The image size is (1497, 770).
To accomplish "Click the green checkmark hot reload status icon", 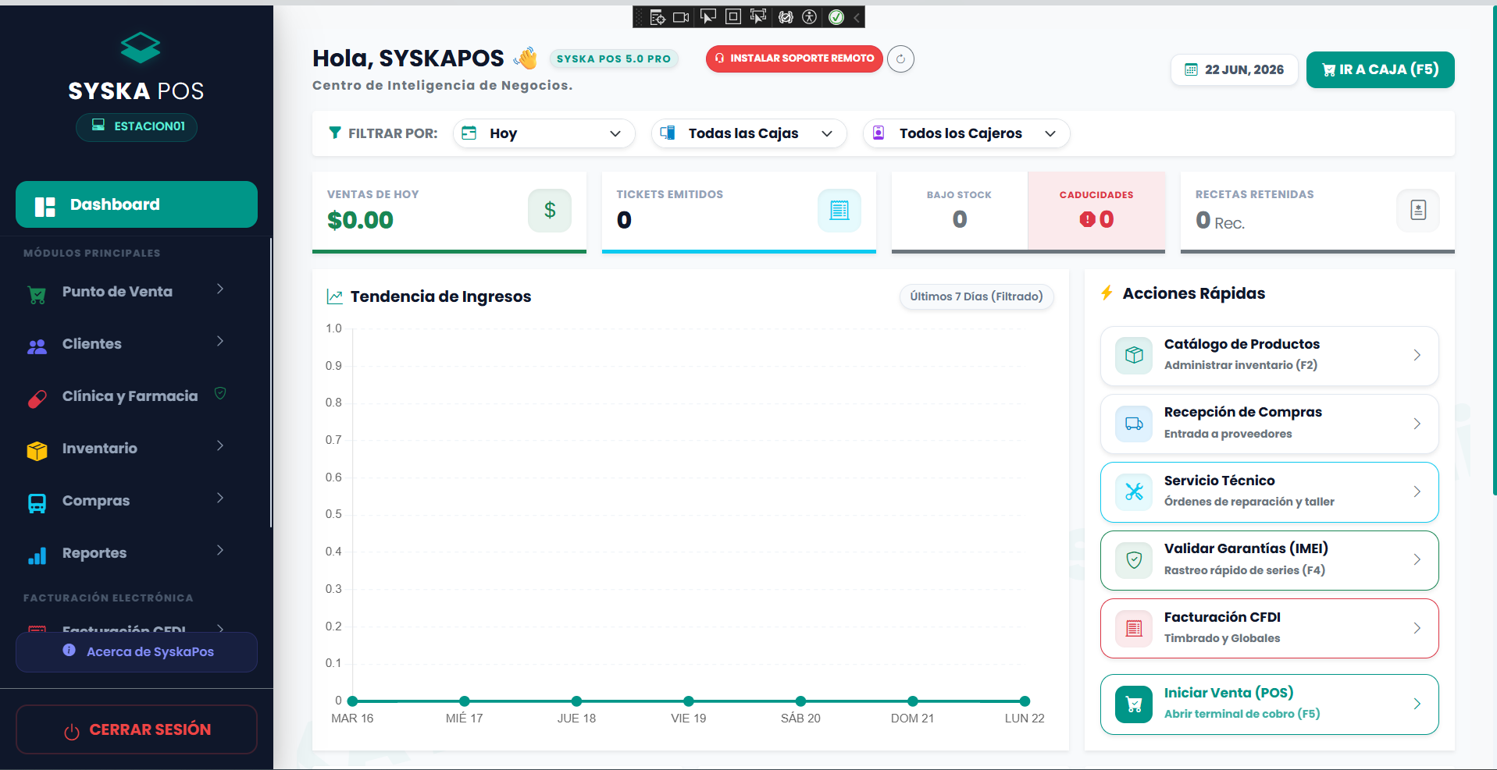I will tap(836, 16).
